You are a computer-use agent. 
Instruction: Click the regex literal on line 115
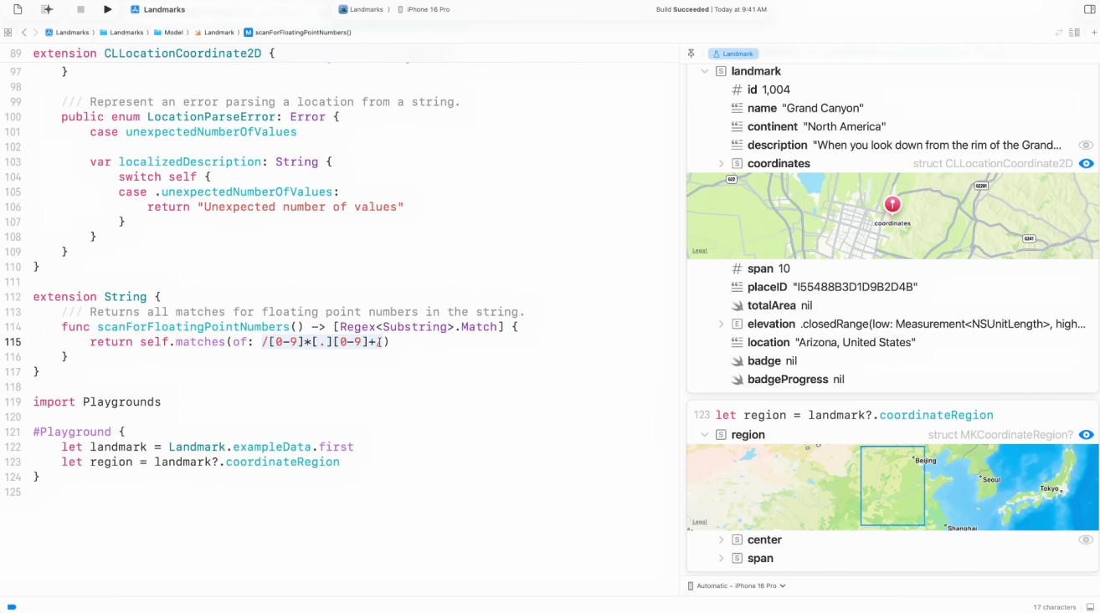click(321, 342)
